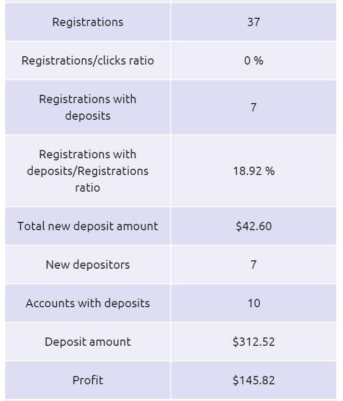Click the Registrations row label
Viewport: 343px width, 401px height.
pyautogui.click(x=87, y=22)
